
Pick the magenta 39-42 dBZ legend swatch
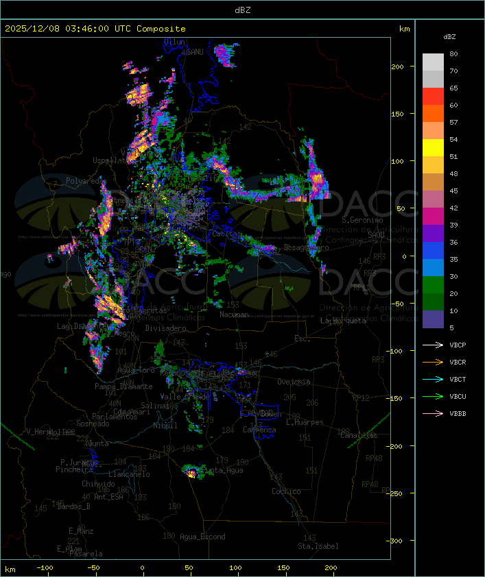(x=433, y=216)
